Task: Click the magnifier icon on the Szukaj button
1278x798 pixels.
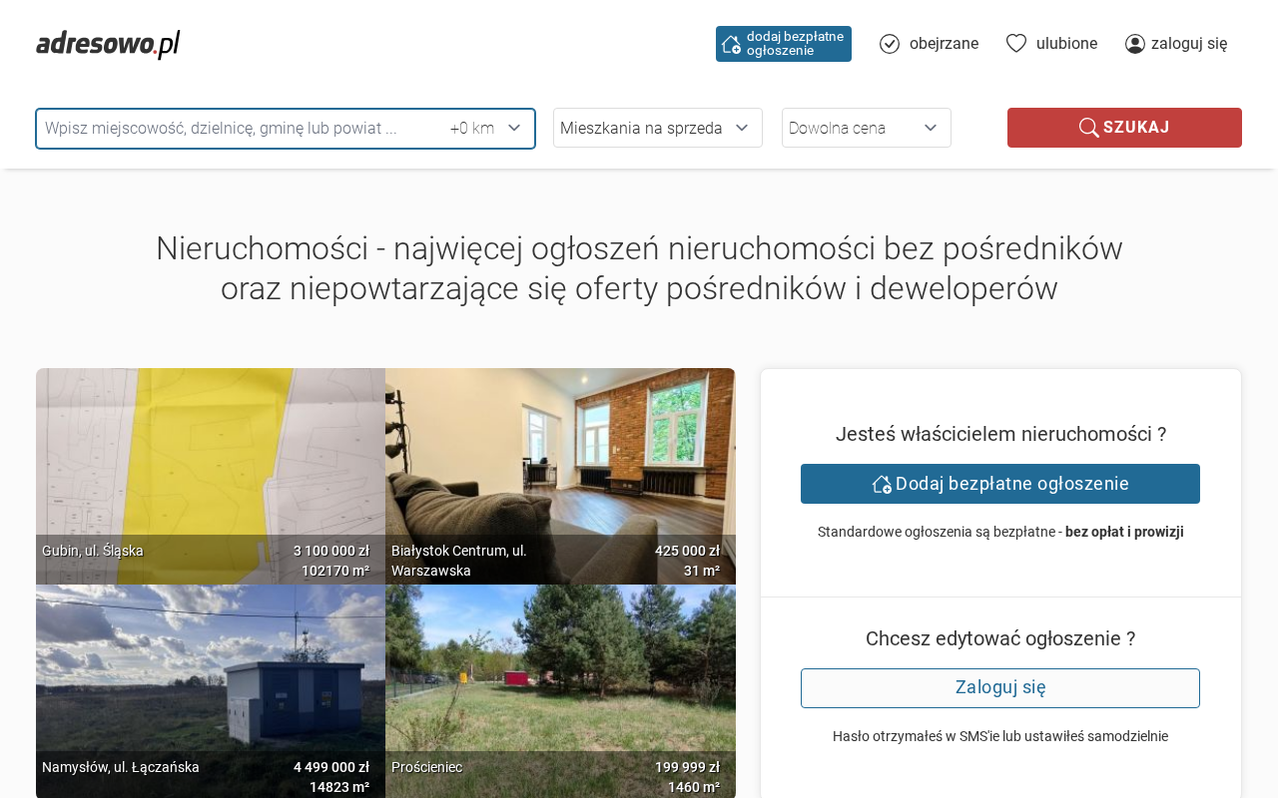Action: (x=1088, y=128)
